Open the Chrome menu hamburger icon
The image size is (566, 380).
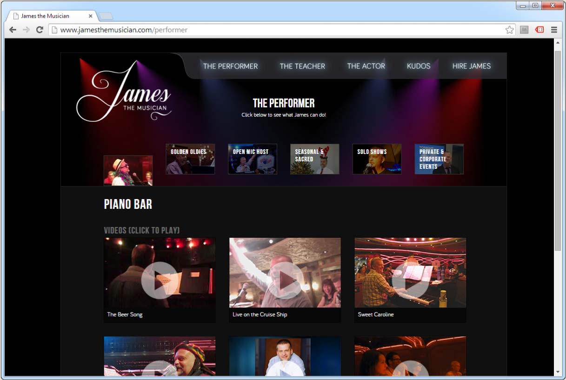[554, 30]
